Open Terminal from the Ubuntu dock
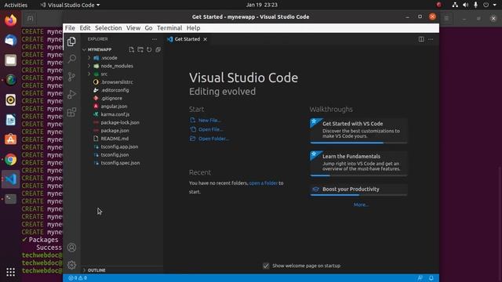This screenshot has height=282, width=502. coord(10,199)
